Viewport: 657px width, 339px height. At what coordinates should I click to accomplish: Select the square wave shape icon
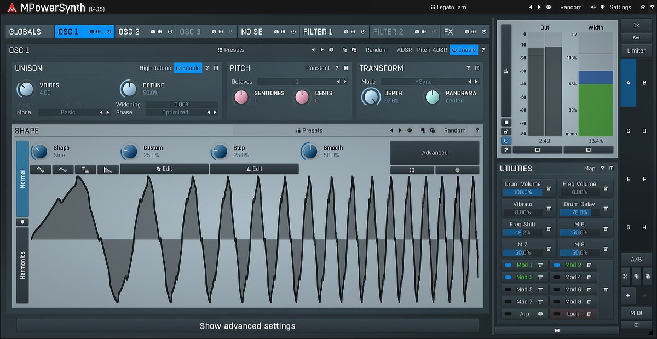(85, 169)
